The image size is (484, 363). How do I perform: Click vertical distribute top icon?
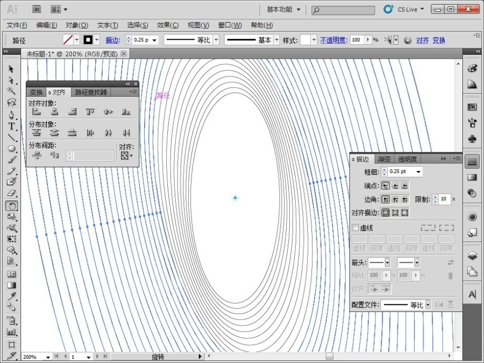(x=37, y=133)
